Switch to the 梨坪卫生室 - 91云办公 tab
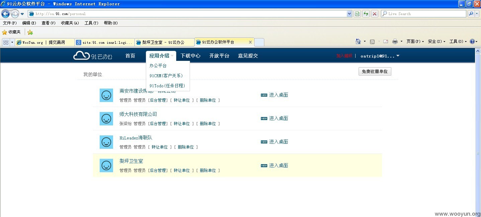The width and height of the screenshot is (481, 217). pos(165,42)
